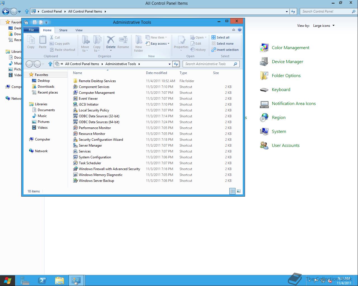Viewport: 358px width, 286px height.
Task: Switch to details view button
Action: pyautogui.click(x=232, y=191)
